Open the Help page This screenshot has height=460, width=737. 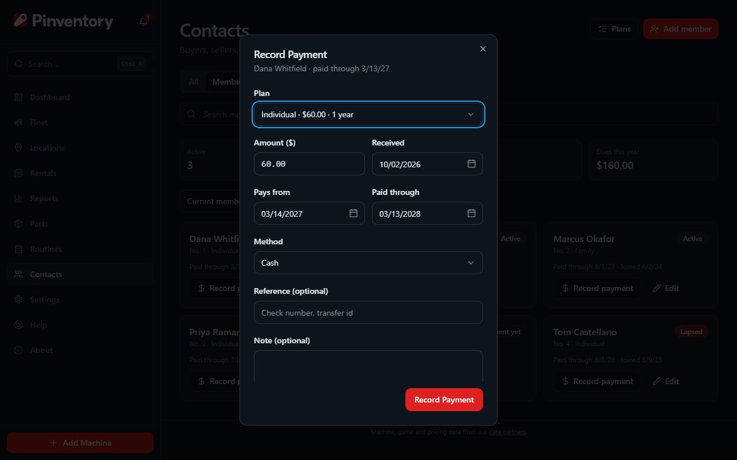pyautogui.click(x=80, y=325)
